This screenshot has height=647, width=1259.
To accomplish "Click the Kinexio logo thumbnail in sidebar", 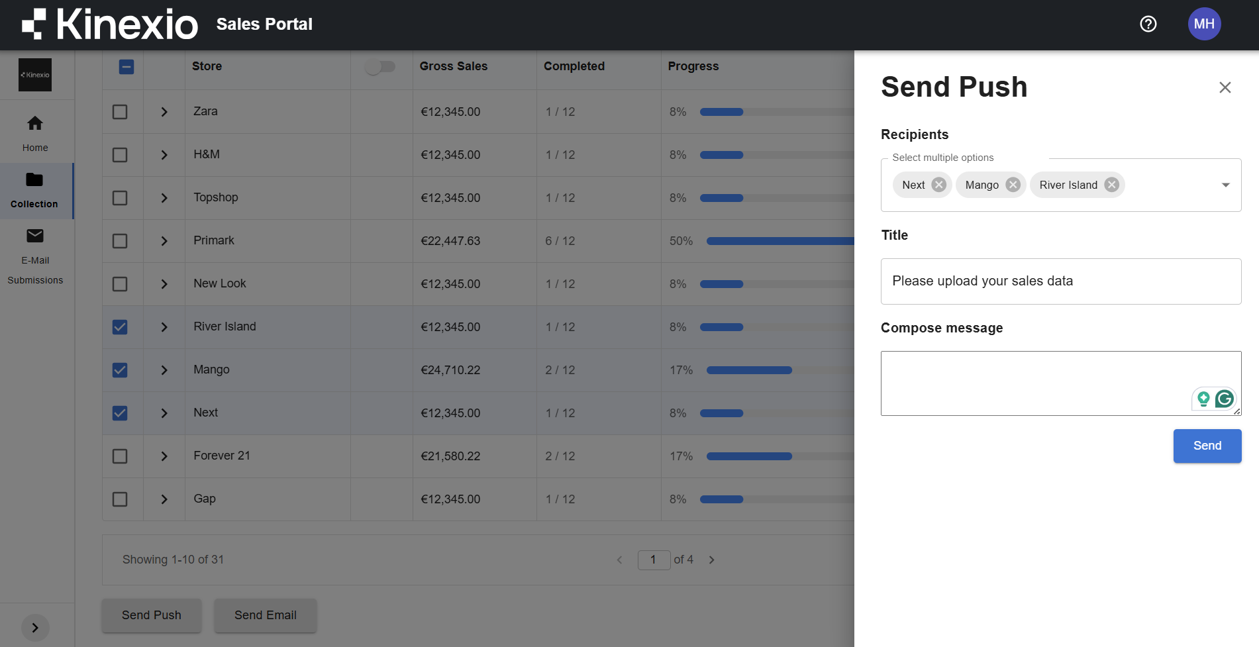I will click(35, 75).
